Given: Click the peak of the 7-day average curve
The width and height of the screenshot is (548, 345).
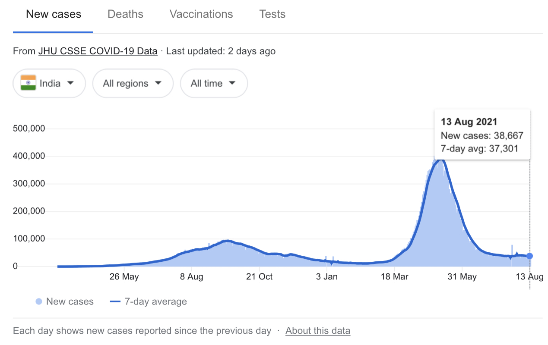Looking at the screenshot, I should click(440, 160).
